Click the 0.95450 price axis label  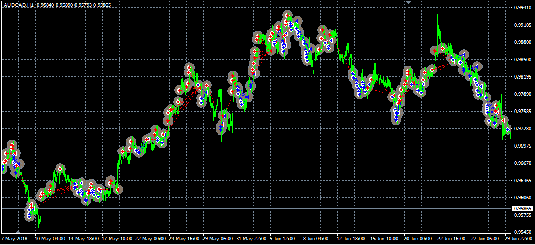[x=522, y=232]
